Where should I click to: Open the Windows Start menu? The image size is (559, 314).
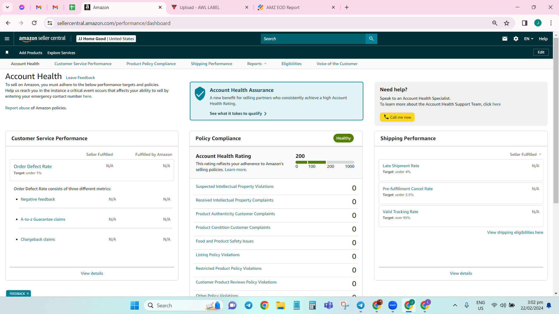pyautogui.click(x=135, y=305)
